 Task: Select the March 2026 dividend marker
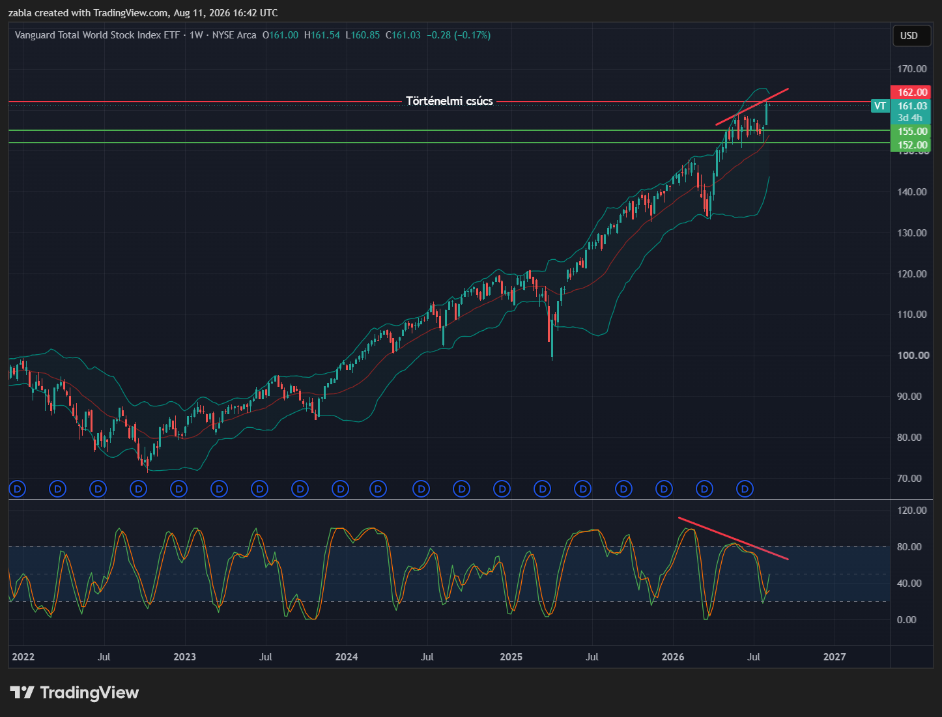click(x=704, y=488)
